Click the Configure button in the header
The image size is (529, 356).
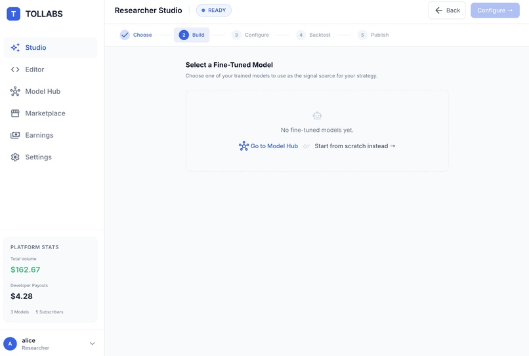tap(495, 10)
